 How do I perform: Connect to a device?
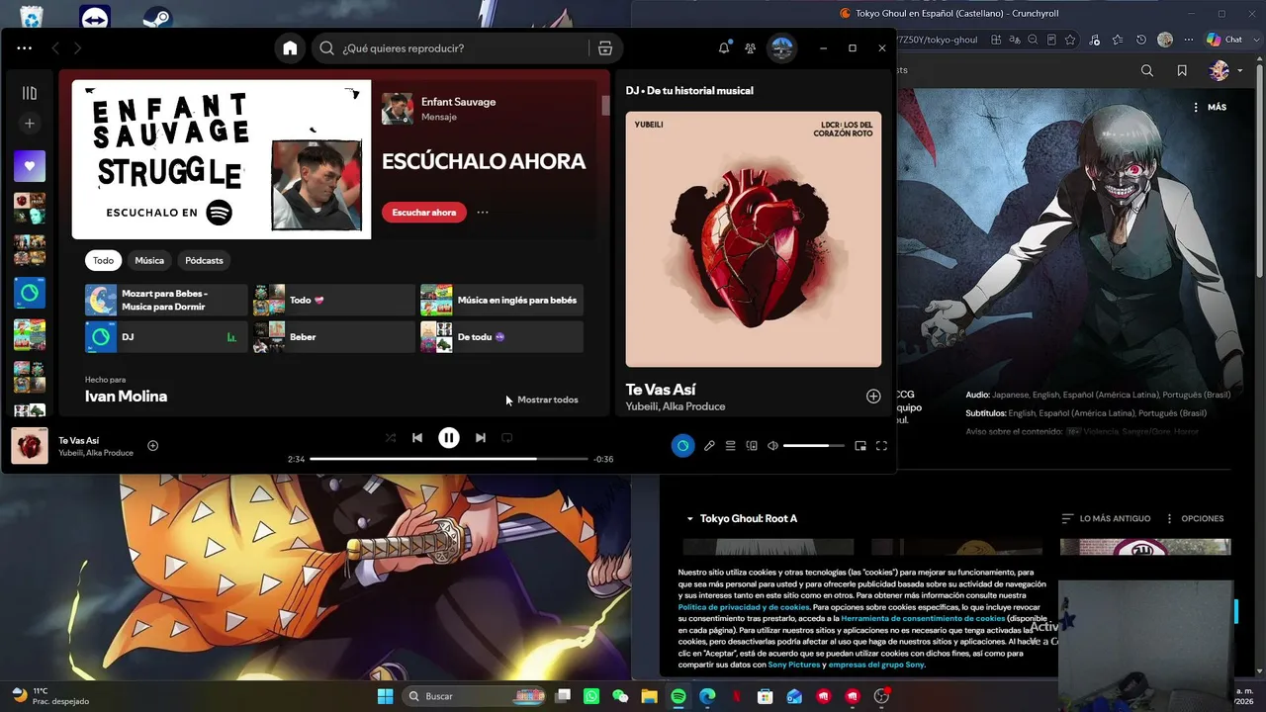752,446
